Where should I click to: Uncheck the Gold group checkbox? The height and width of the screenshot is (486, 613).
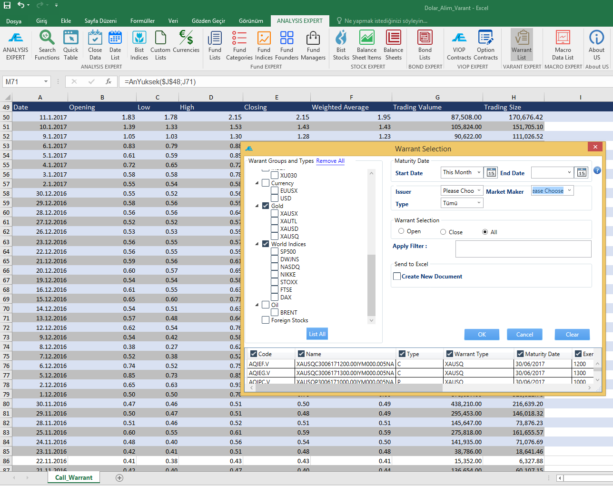[x=266, y=206]
